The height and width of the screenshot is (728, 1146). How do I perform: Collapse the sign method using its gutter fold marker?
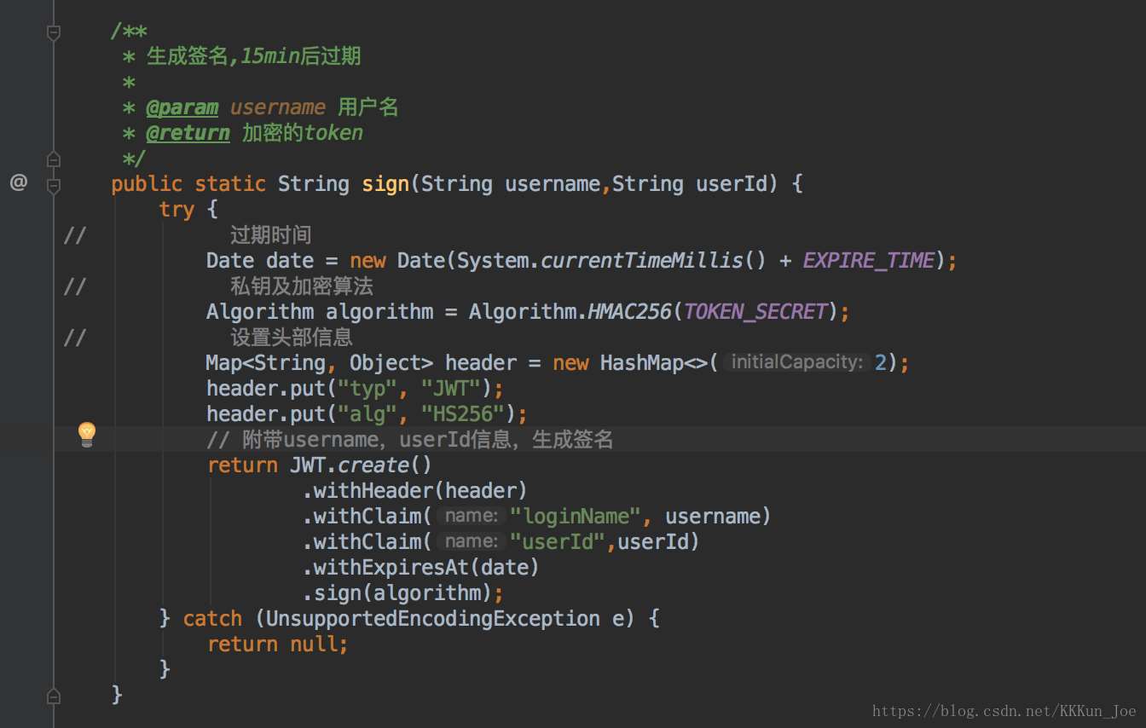click(54, 184)
